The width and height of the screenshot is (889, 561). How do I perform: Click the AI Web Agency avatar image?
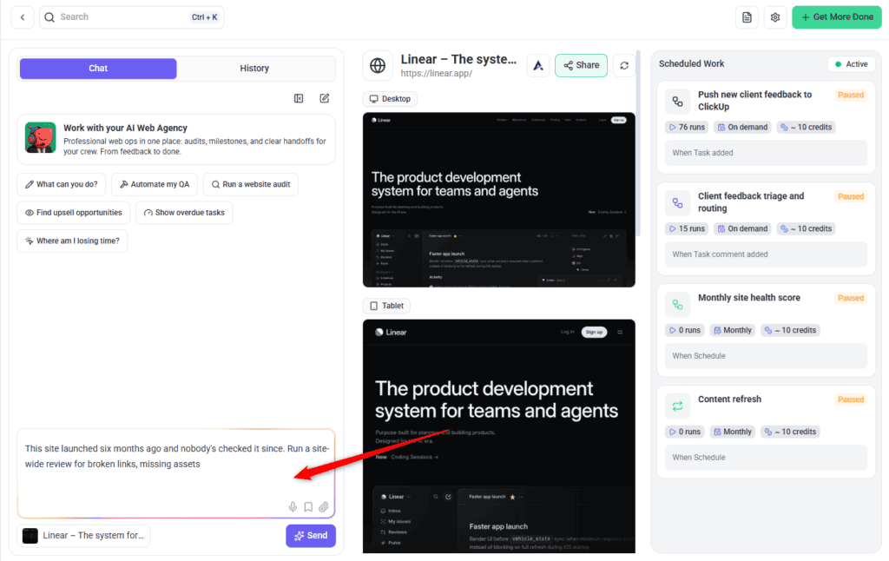click(x=40, y=137)
